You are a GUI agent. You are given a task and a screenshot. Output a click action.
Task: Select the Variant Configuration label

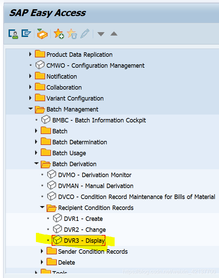tap(75, 98)
